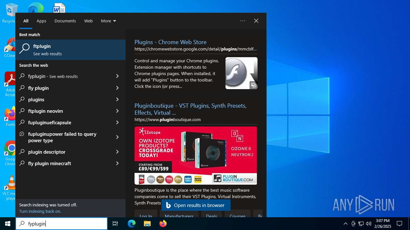Image resolution: width=410 pixels, height=230 pixels.
Task: Open image viewer icon on Flash thumbnail
Action: [253, 85]
